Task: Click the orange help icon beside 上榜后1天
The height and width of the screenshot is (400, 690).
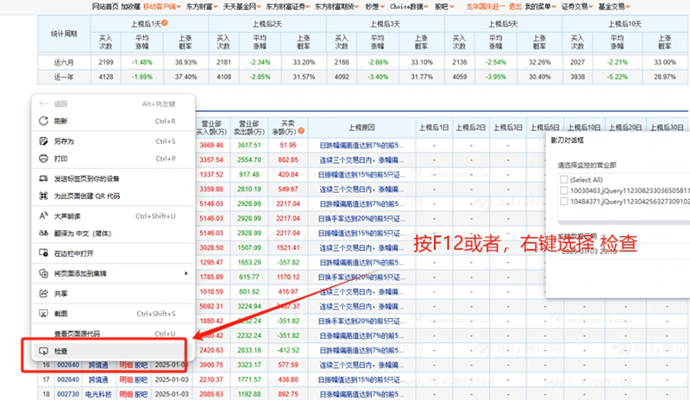Action: (164, 23)
